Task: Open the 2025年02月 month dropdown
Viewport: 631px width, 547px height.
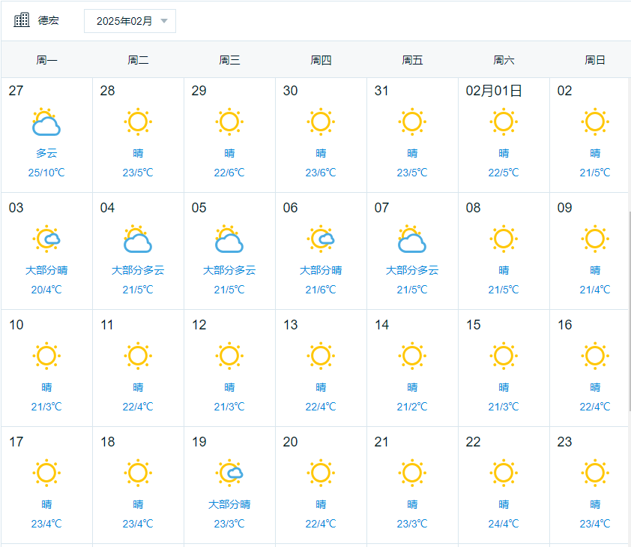Action: pos(130,21)
